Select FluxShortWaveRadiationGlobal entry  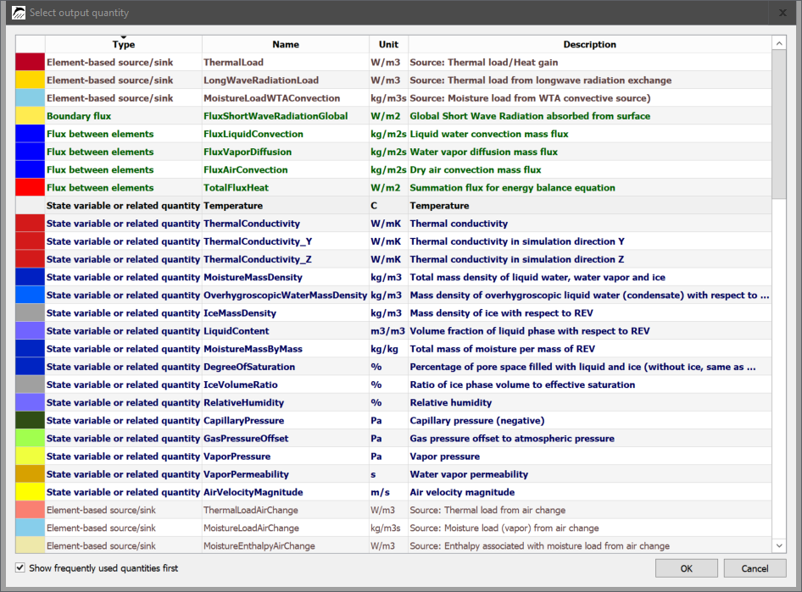(286, 116)
